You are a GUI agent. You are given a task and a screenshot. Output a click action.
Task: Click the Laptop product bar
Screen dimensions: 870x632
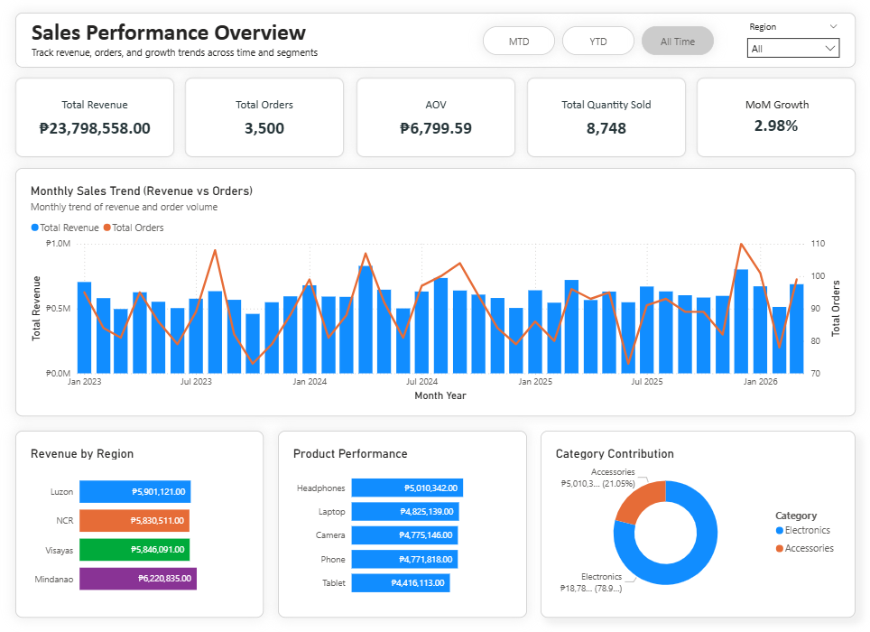click(x=404, y=512)
